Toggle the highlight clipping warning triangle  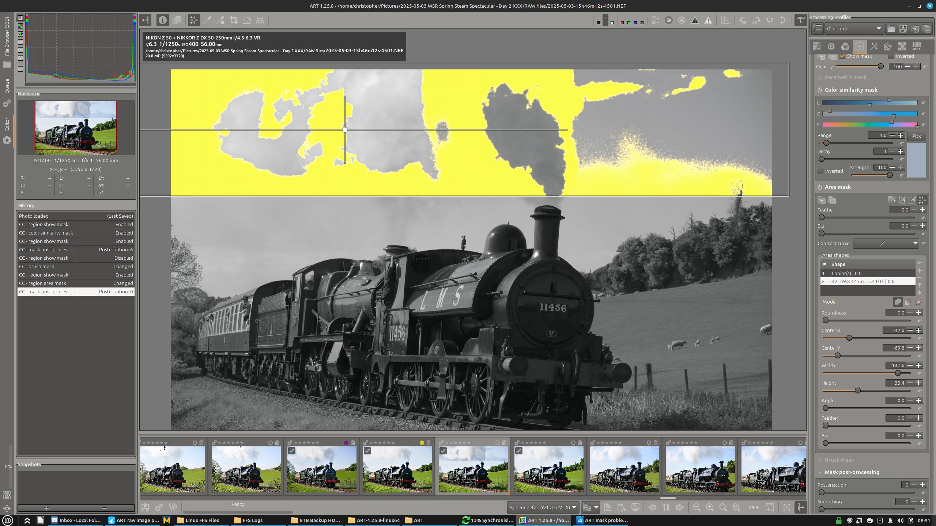tap(708, 20)
